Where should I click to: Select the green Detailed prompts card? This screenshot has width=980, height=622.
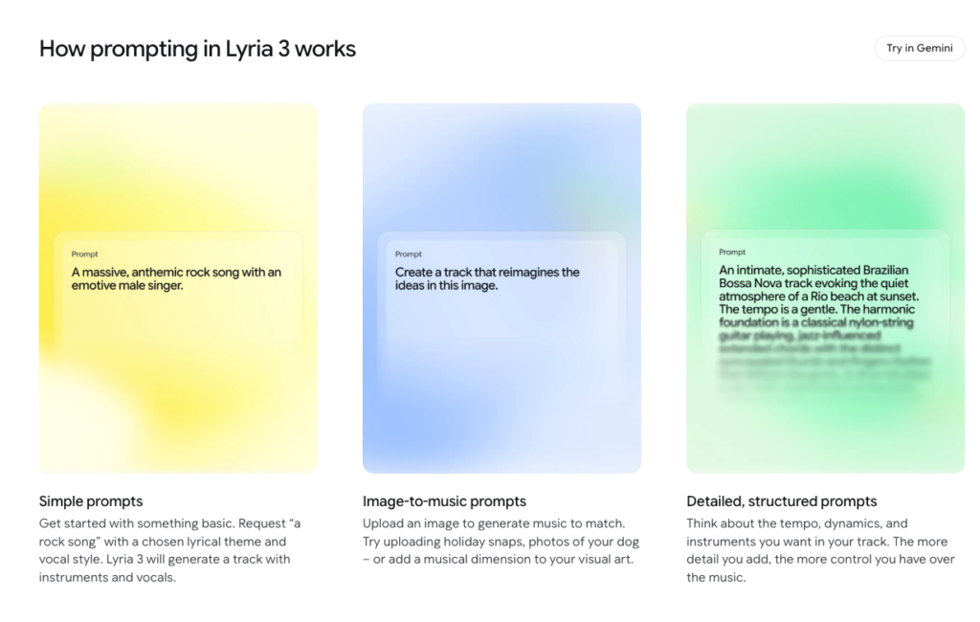(x=825, y=163)
